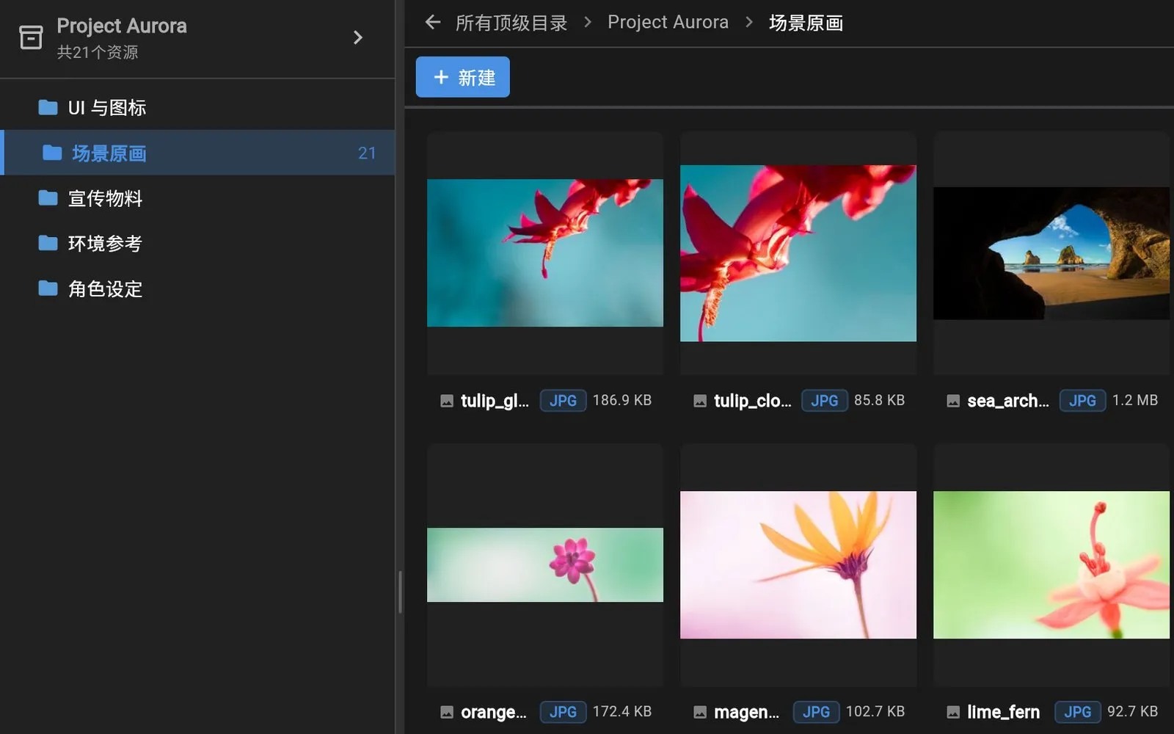1174x734 pixels.
Task: Open the 环境参考 folder
Action: pyautogui.click(x=198, y=243)
